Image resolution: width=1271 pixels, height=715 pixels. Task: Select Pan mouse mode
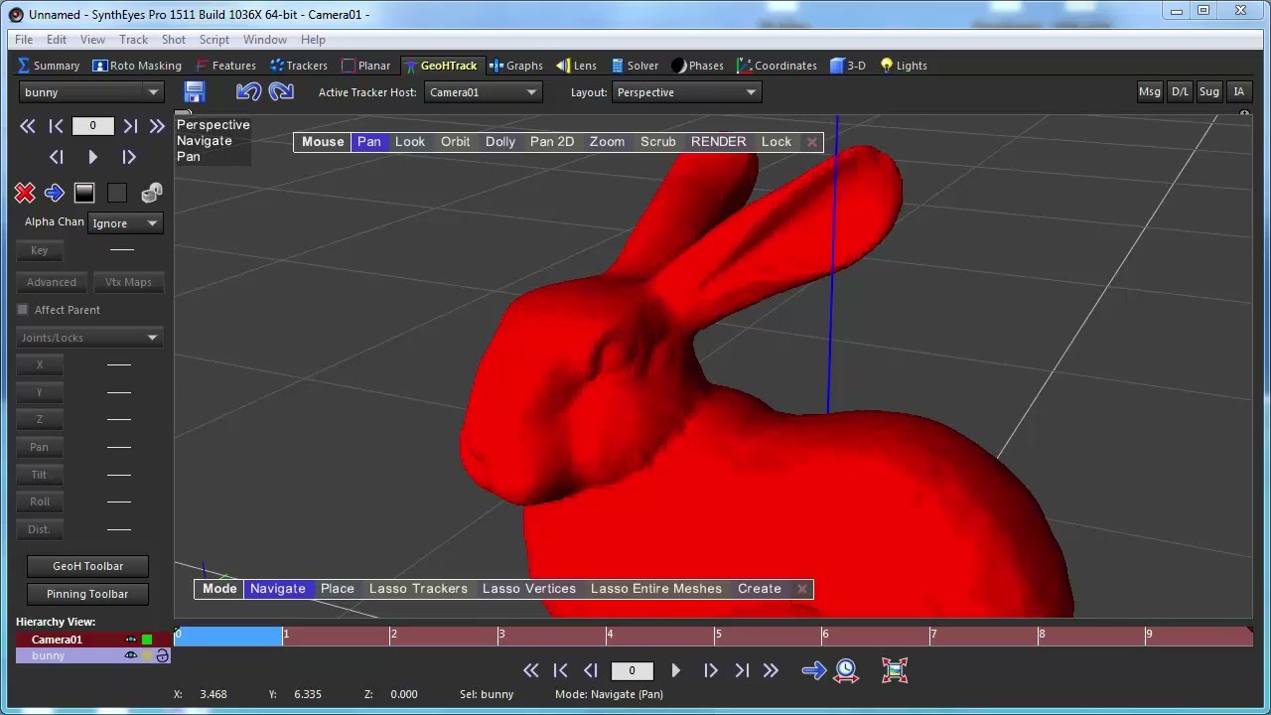click(x=369, y=142)
